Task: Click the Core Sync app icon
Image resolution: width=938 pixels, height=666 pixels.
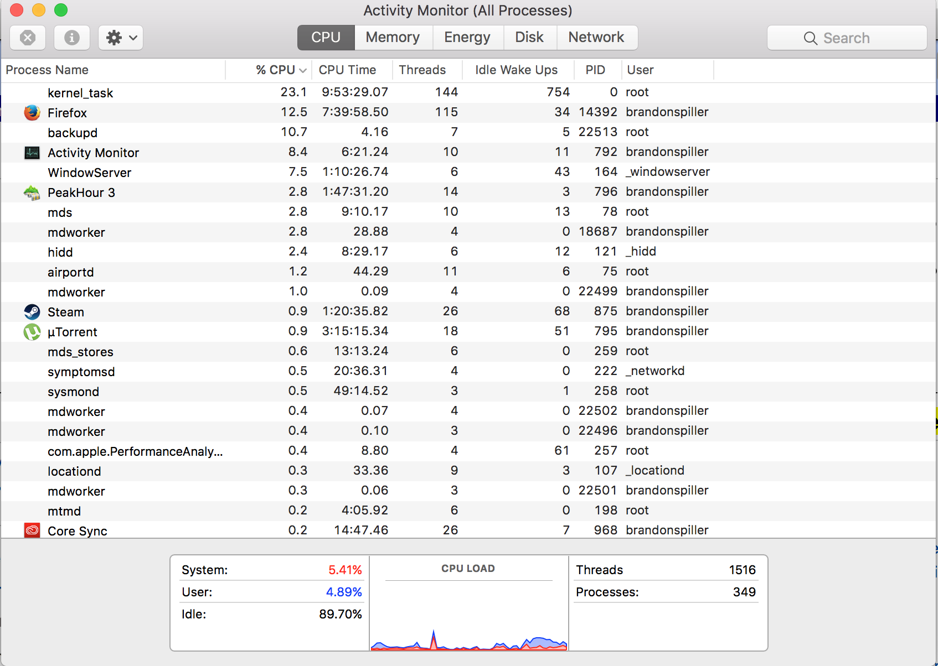Action: click(x=32, y=530)
